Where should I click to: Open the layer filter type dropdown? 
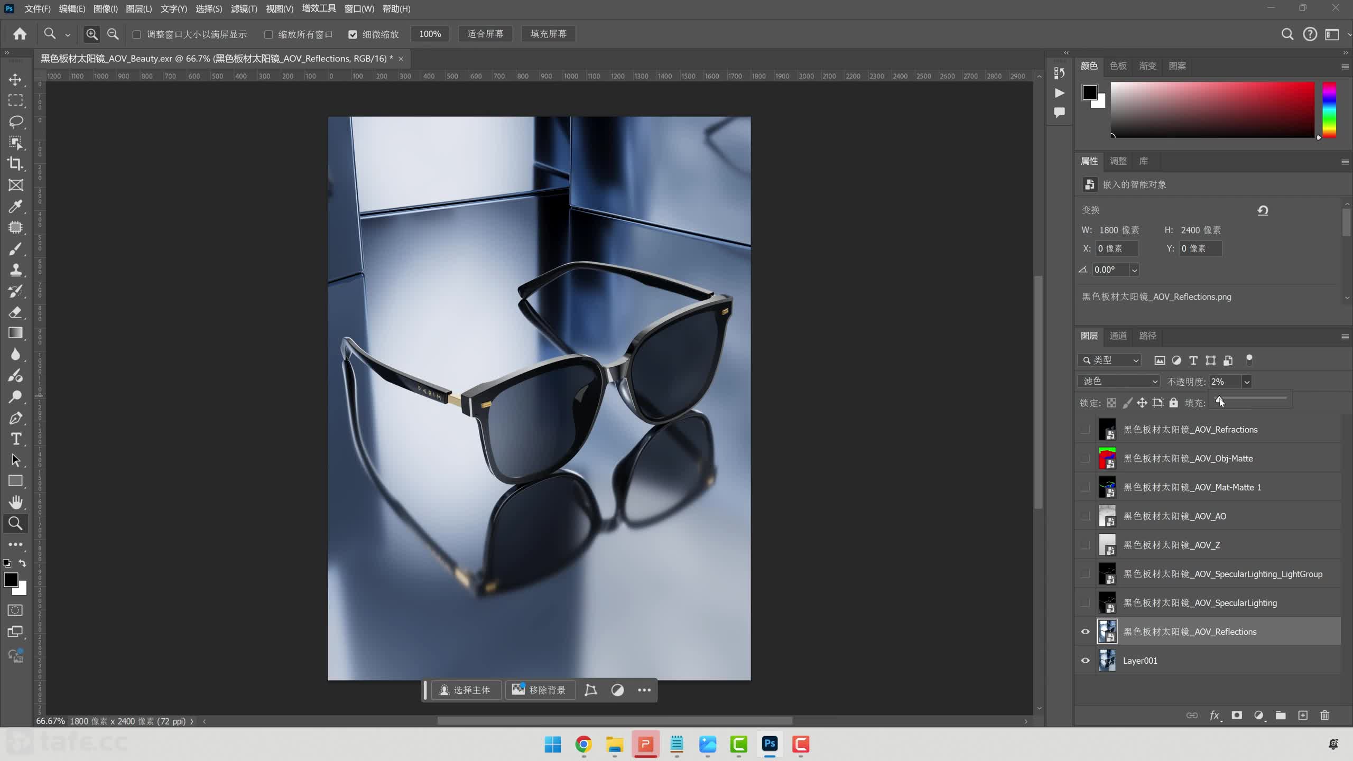tap(1110, 360)
